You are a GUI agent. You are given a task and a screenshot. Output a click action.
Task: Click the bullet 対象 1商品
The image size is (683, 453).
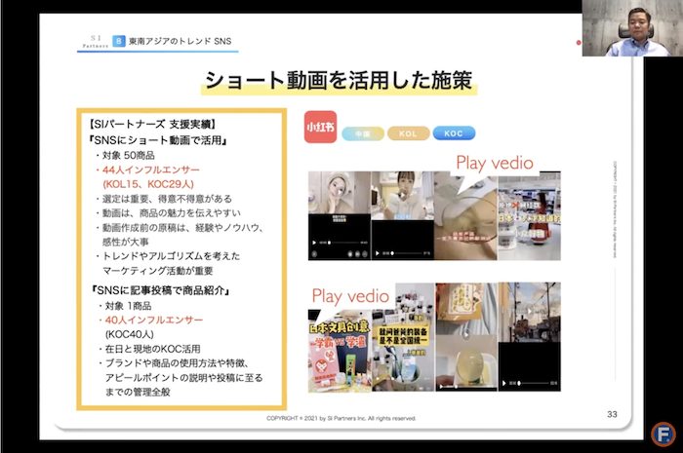(125, 306)
